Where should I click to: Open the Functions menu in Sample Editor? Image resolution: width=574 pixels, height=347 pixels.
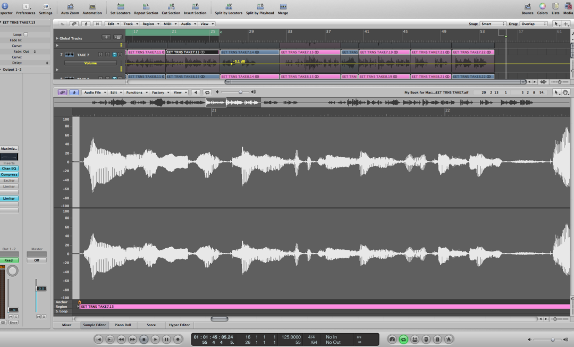(137, 92)
